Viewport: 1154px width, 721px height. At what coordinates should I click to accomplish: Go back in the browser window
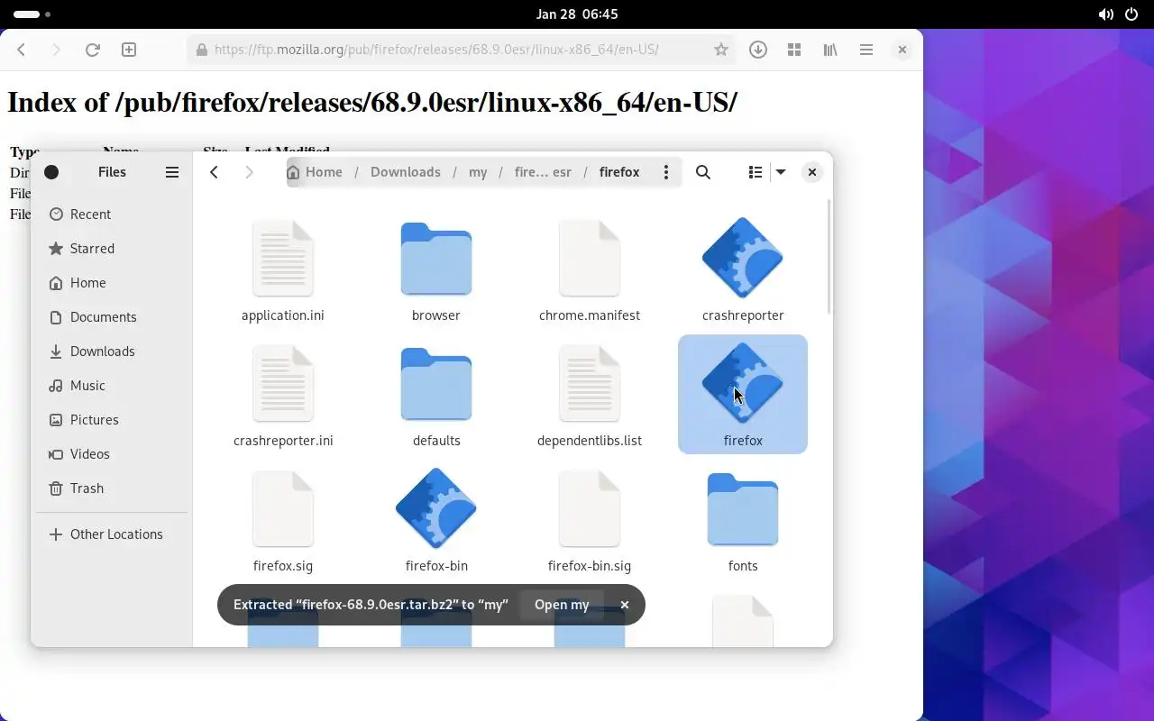tap(22, 50)
